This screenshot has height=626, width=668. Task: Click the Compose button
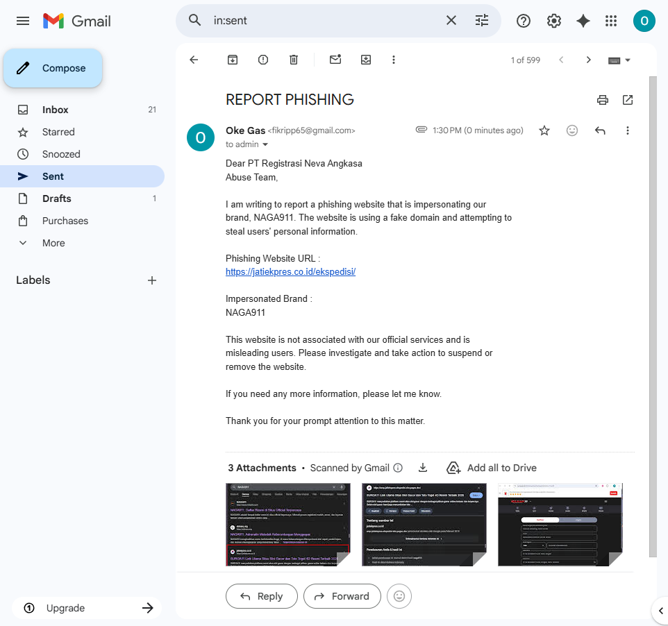[53, 68]
